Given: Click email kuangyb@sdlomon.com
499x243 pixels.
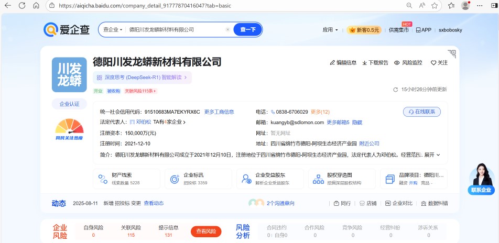Looking at the screenshot, I should [297, 123].
